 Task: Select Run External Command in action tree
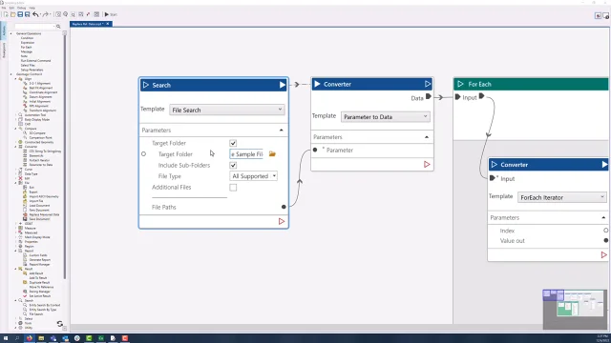pos(35,61)
